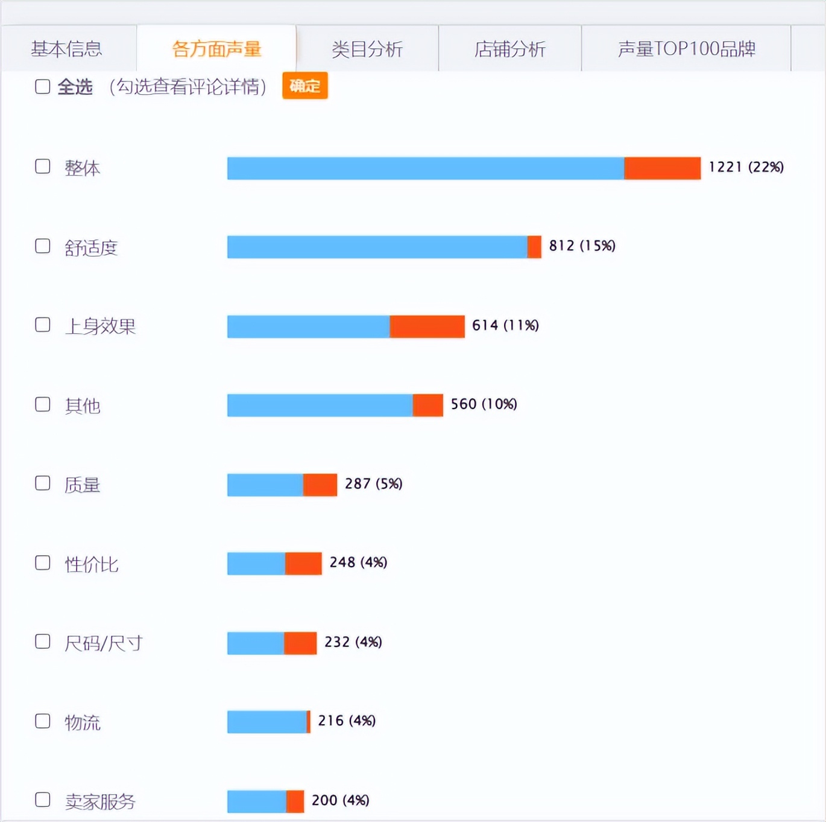Viewport: 826px width, 822px height.
Task: Check the 性价比 checkbox
Action: (x=42, y=563)
